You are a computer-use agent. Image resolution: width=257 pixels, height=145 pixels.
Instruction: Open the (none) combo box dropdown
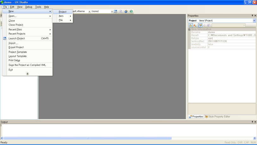[112, 11]
